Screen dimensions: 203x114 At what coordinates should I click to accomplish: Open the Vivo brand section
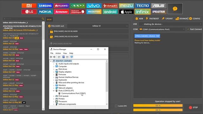pyautogui.click(x=94, y=6)
